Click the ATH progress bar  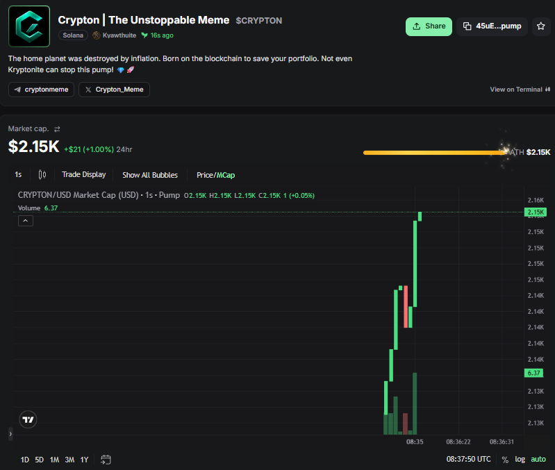(x=435, y=153)
